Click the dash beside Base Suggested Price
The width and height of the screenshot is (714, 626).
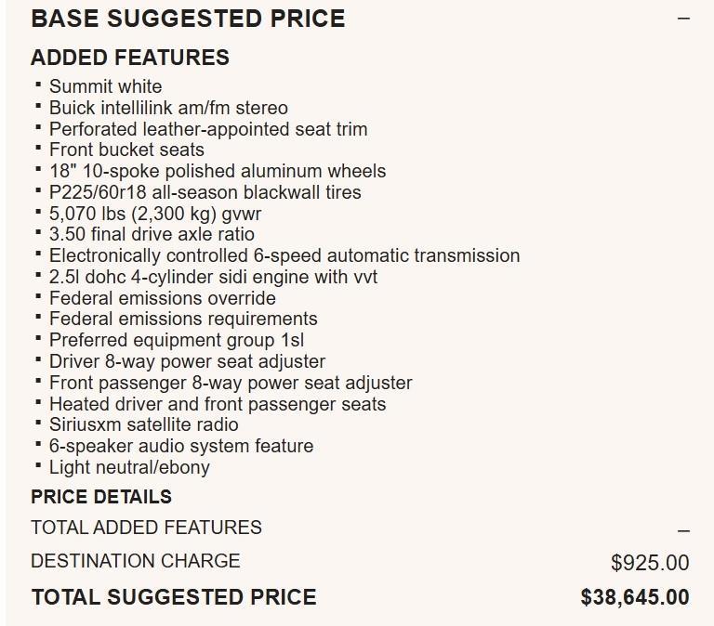(683, 19)
